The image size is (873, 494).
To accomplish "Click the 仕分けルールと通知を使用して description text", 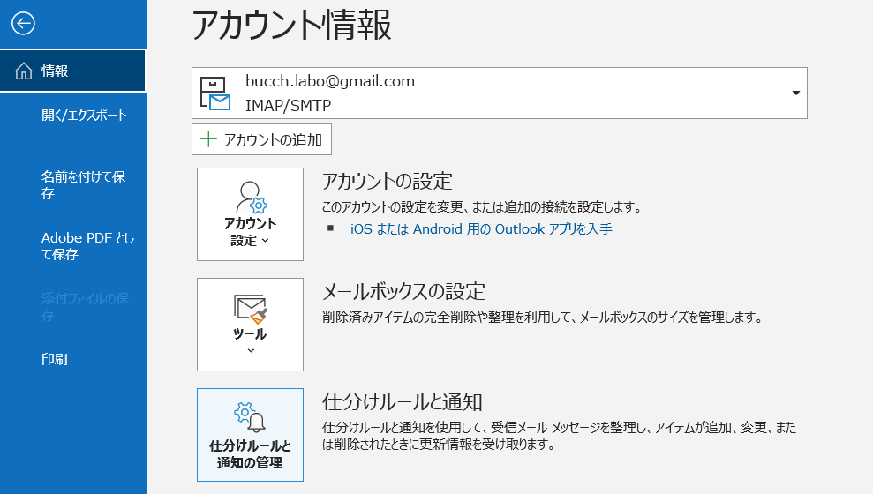I will click(559, 436).
